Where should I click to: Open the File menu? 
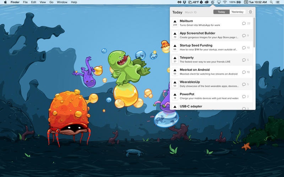point(25,2)
